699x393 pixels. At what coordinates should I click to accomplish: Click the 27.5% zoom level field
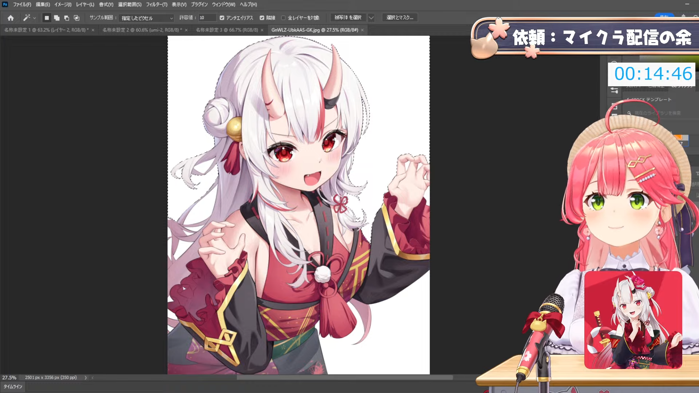(x=9, y=378)
